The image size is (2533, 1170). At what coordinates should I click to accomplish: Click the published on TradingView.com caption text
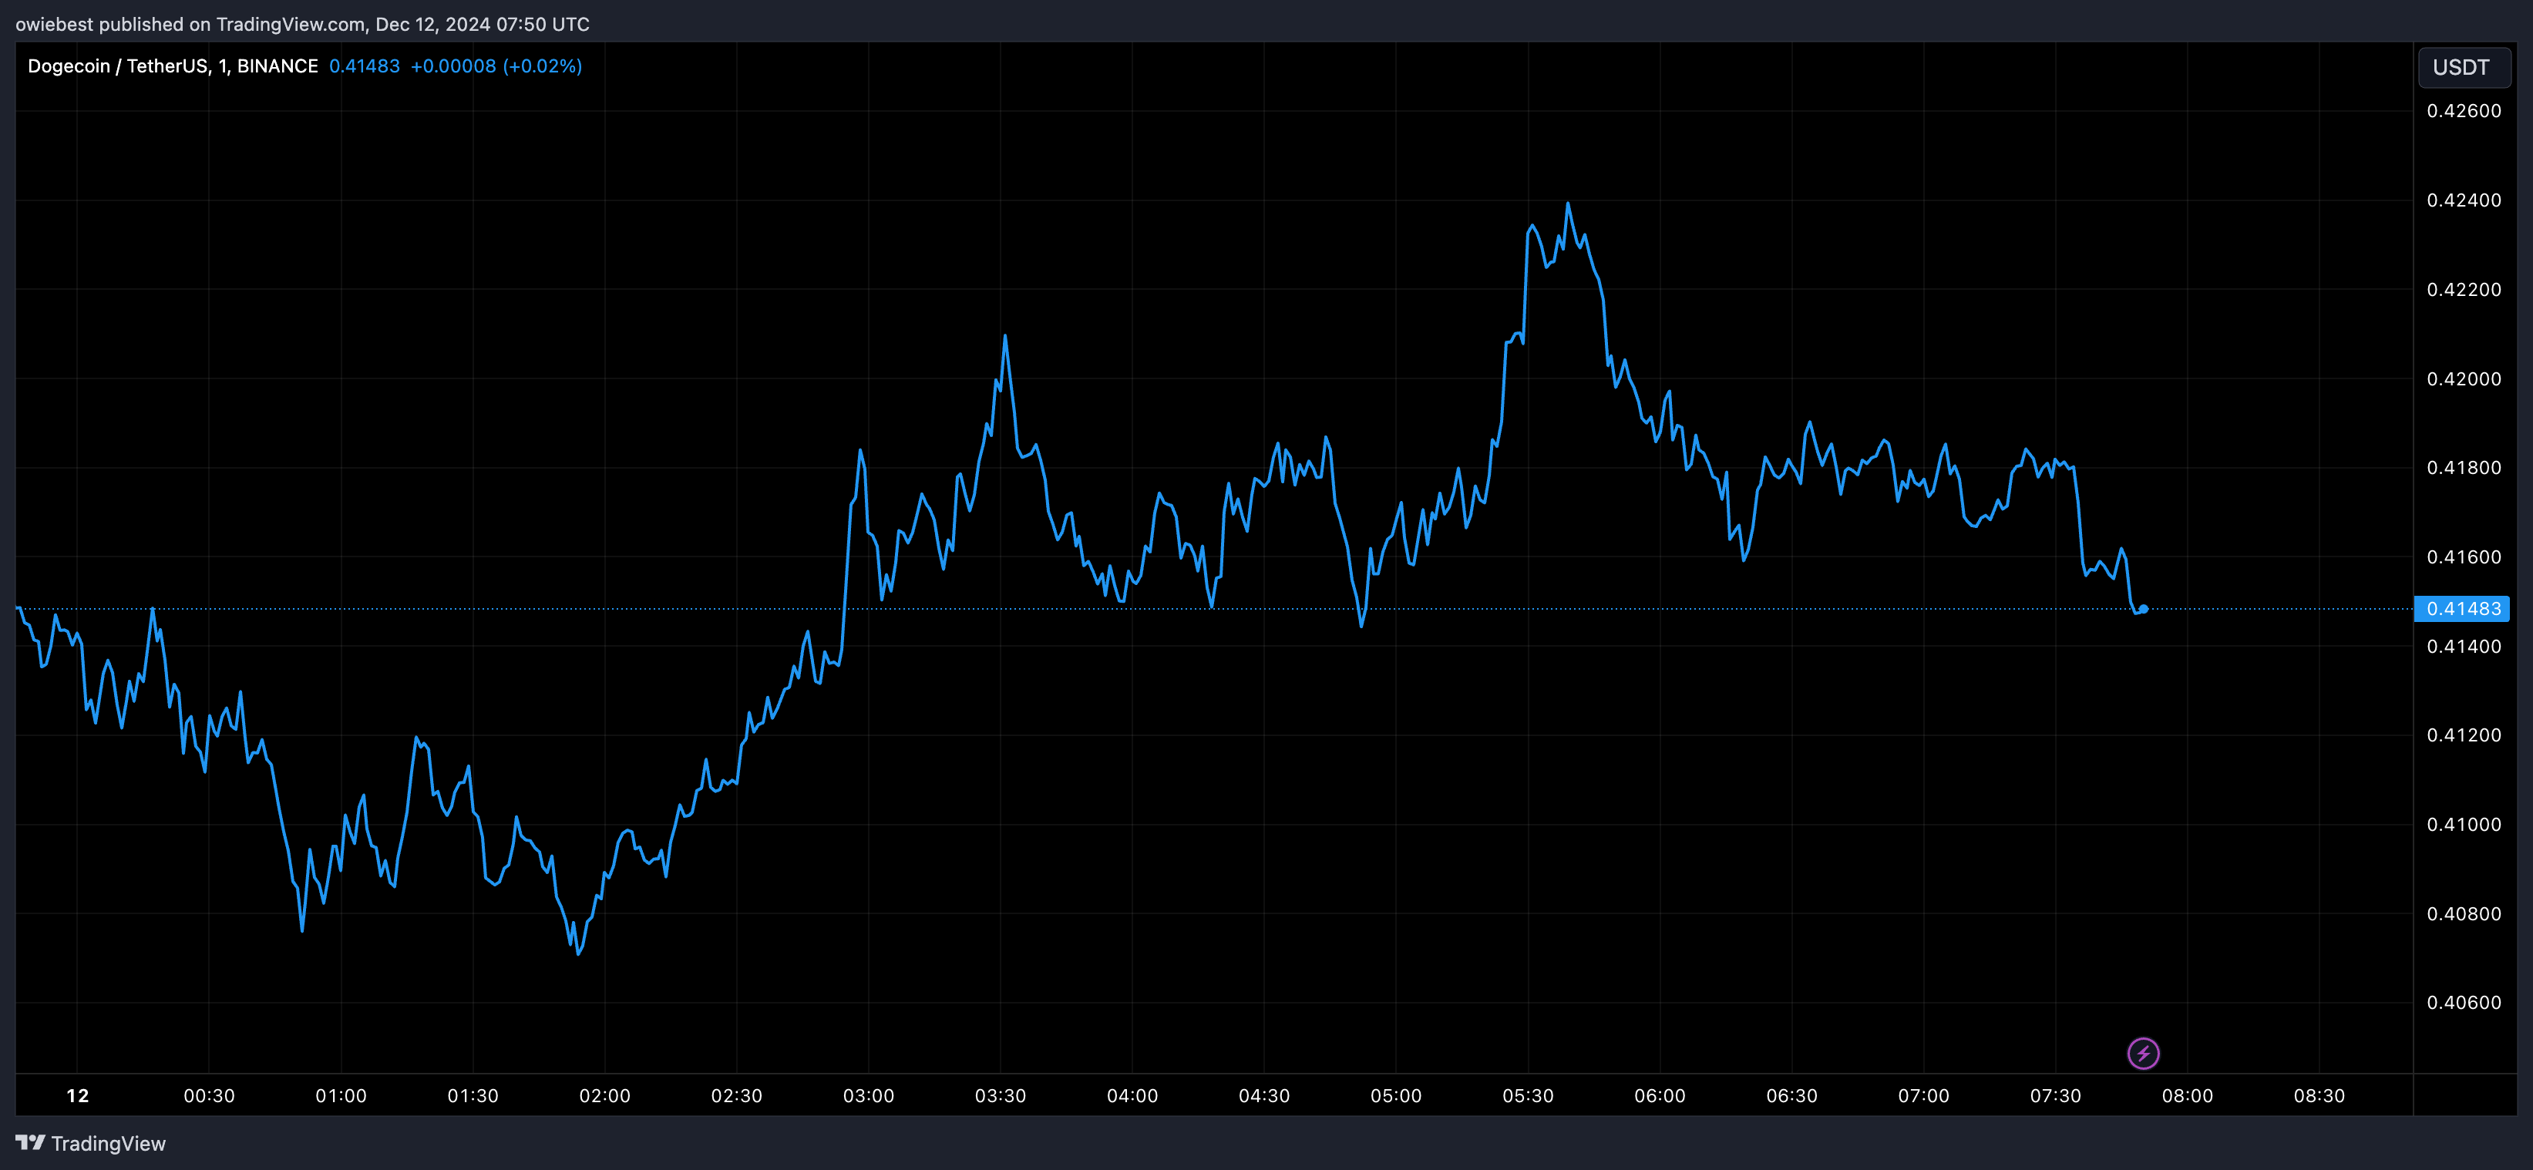point(302,24)
